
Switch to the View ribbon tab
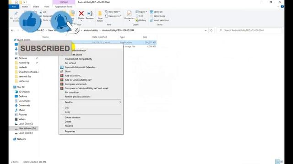[x=47, y=7]
